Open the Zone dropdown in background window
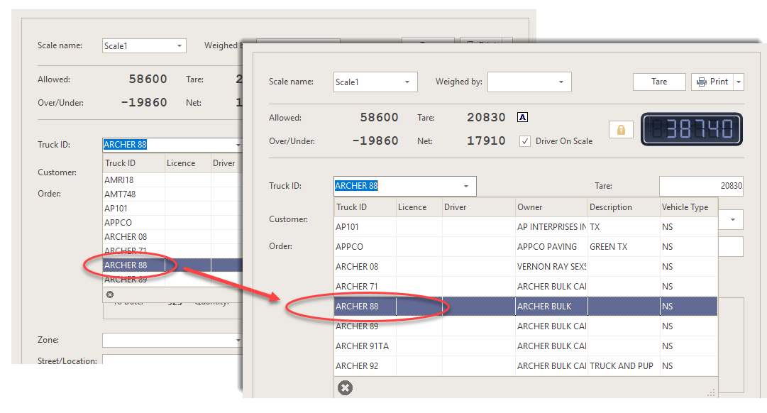 [238, 341]
